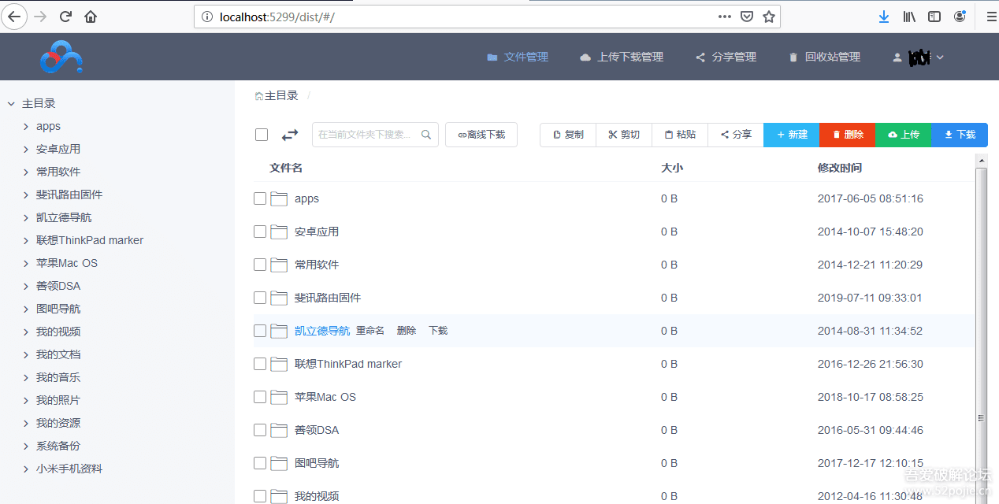
Task: Click the search magnifier icon
Action: coord(426,135)
